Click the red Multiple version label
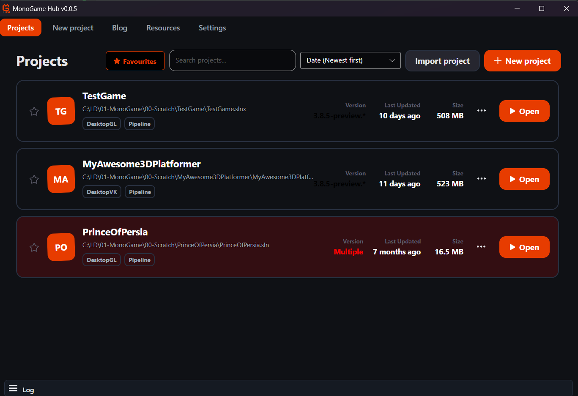 click(x=348, y=252)
